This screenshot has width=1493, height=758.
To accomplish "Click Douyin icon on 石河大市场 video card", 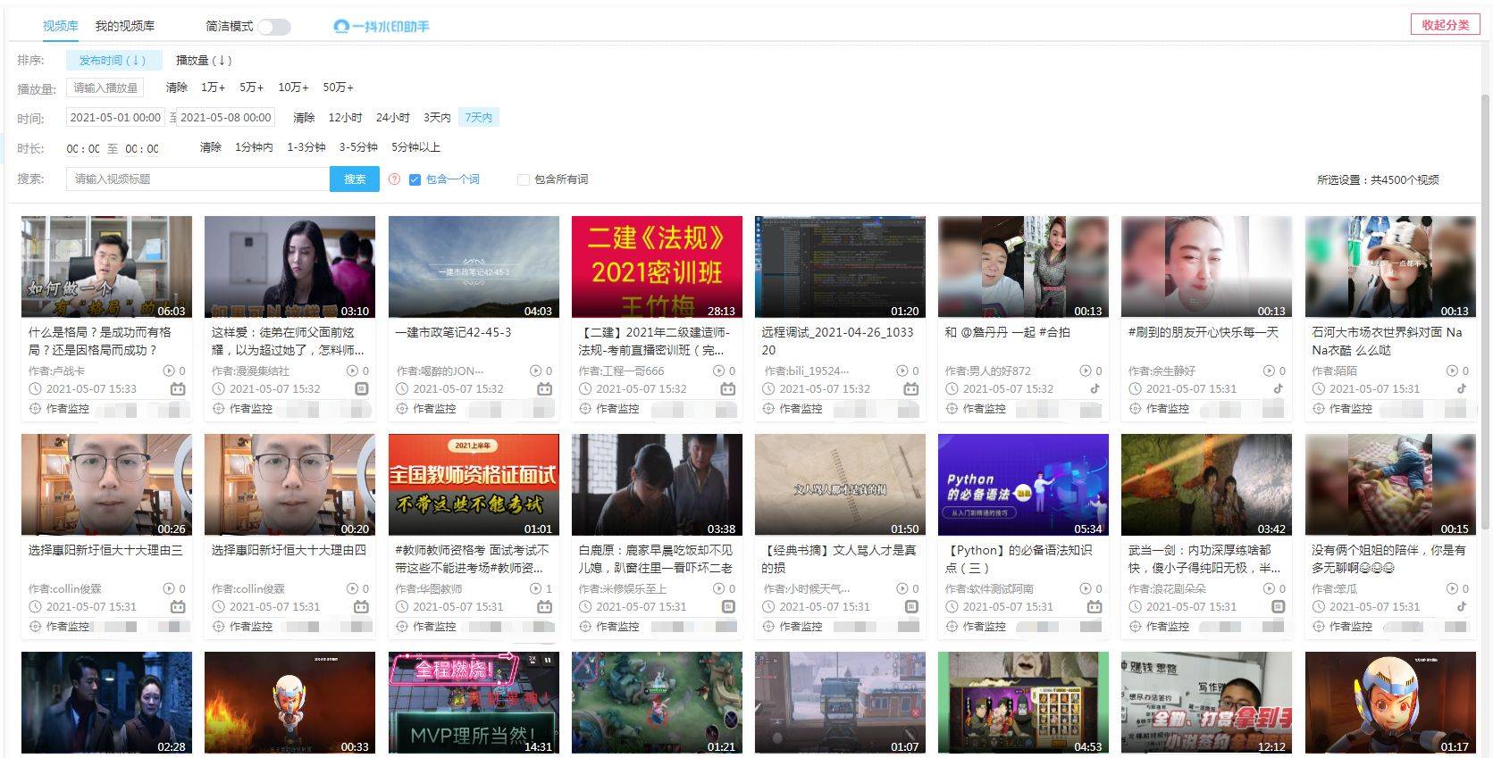I will click(x=1461, y=388).
